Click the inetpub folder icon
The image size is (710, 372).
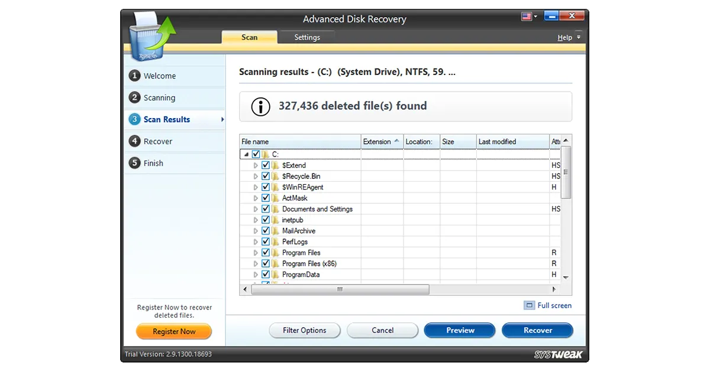(x=276, y=220)
